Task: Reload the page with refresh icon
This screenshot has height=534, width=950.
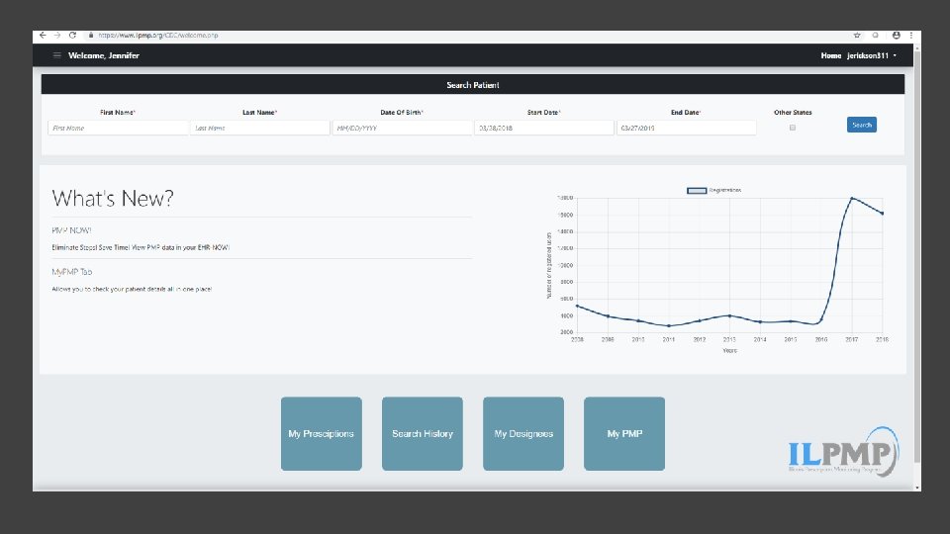Action: tap(72, 36)
